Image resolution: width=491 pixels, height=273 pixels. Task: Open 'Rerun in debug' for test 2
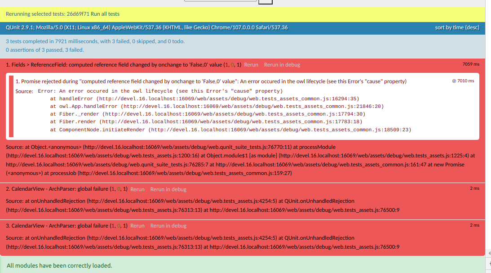click(x=168, y=189)
